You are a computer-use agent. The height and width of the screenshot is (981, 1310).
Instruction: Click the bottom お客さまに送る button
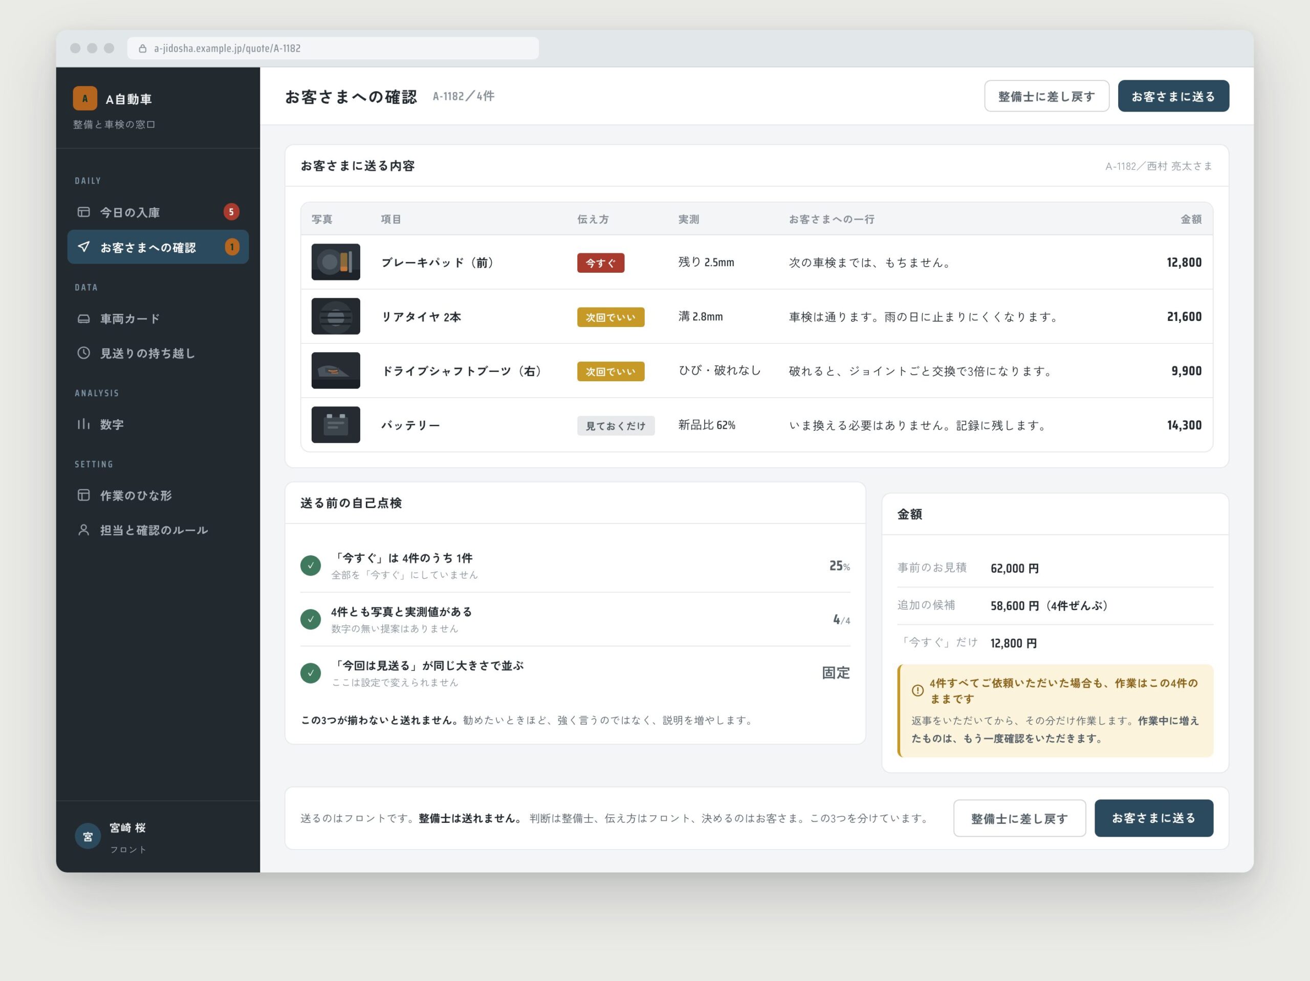pyautogui.click(x=1153, y=818)
